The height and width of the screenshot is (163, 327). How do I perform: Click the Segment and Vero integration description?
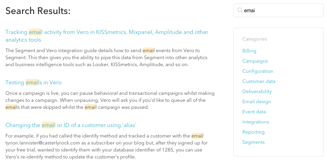[110, 57]
